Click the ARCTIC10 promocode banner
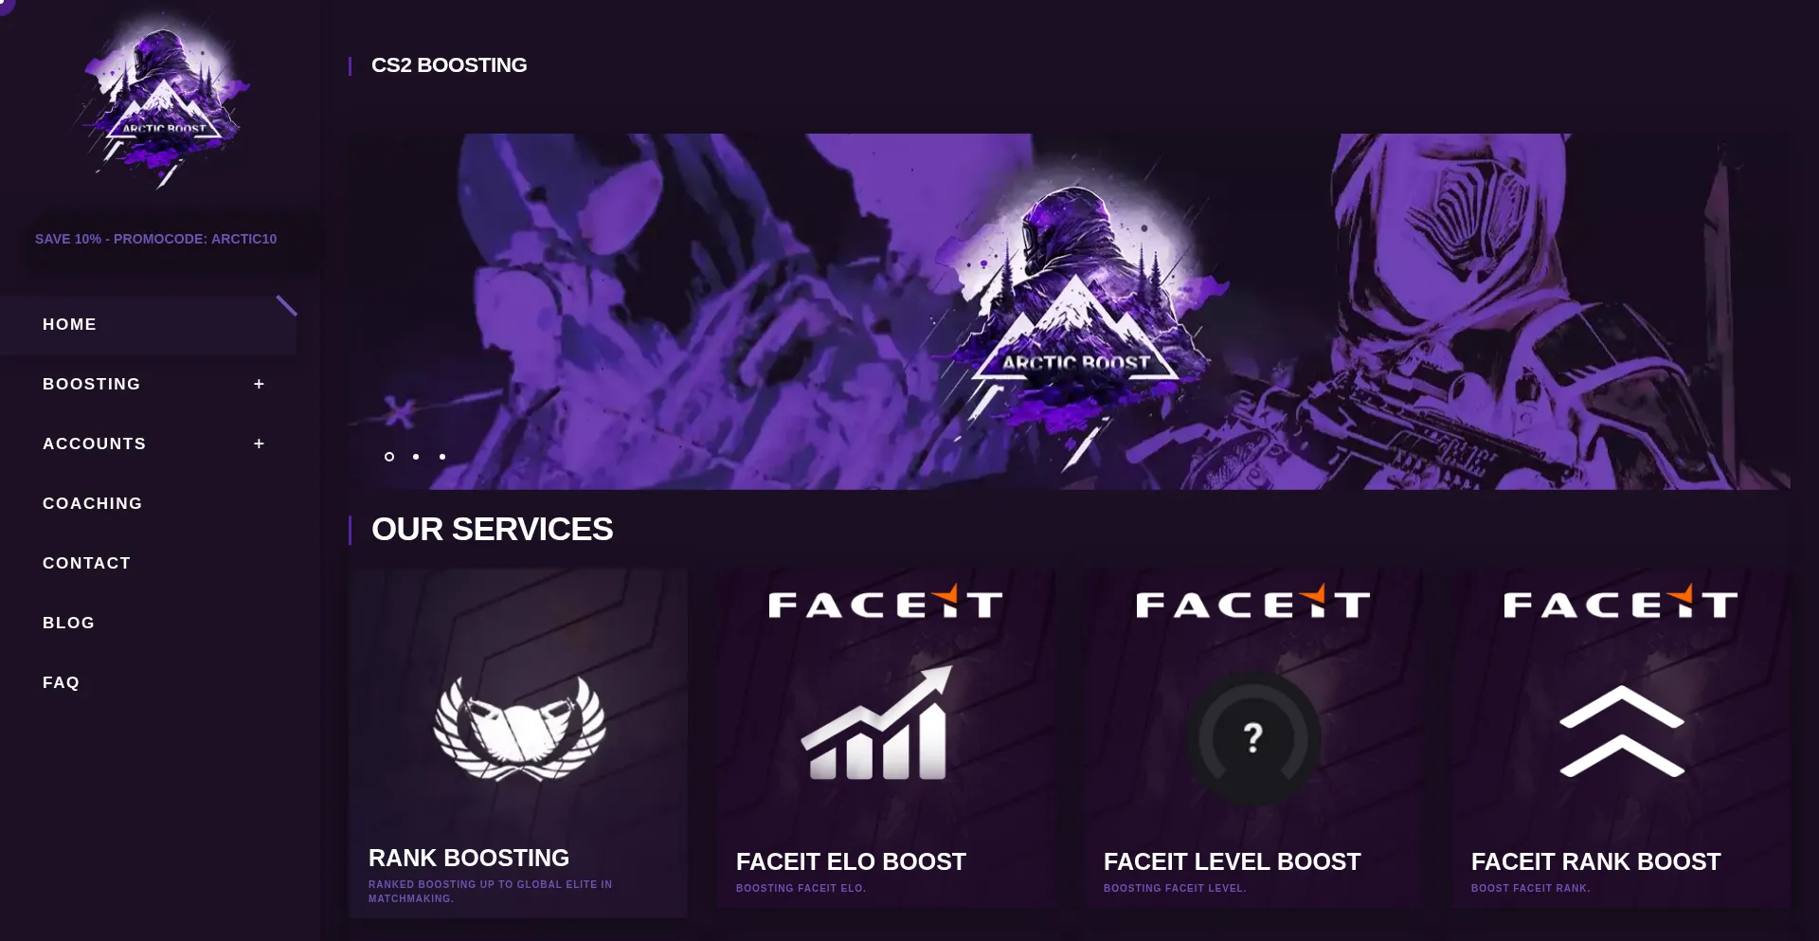Viewport: 1819px width, 941px height. [156, 239]
